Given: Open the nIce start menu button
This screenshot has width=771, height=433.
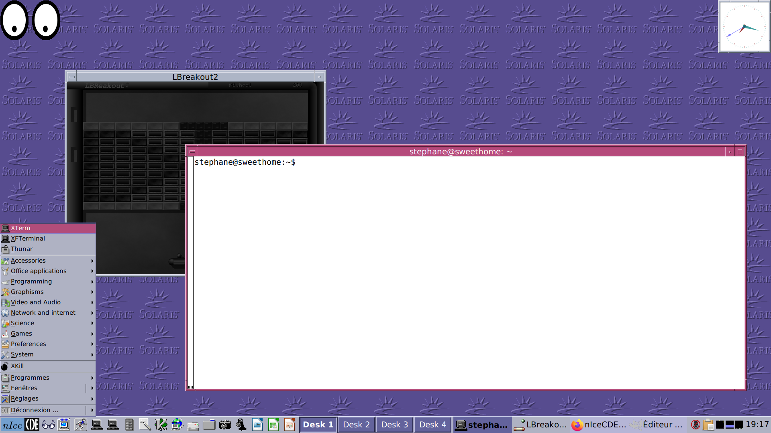Looking at the screenshot, I should [12, 425].
